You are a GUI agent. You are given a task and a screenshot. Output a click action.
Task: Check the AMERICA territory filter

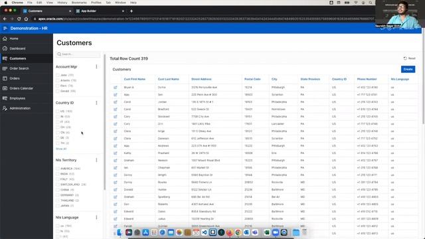pyautogui.click(x=58, y=169)
